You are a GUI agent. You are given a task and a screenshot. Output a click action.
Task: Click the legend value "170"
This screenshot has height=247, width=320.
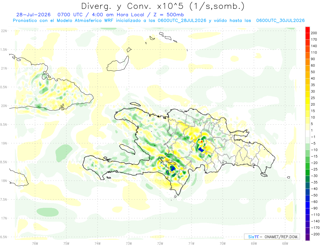pyautogui.click(x=314, y=39)
